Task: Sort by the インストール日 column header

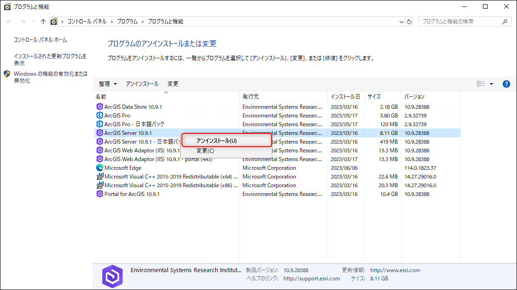Action: pyautogui.click(x=346, y=97)
